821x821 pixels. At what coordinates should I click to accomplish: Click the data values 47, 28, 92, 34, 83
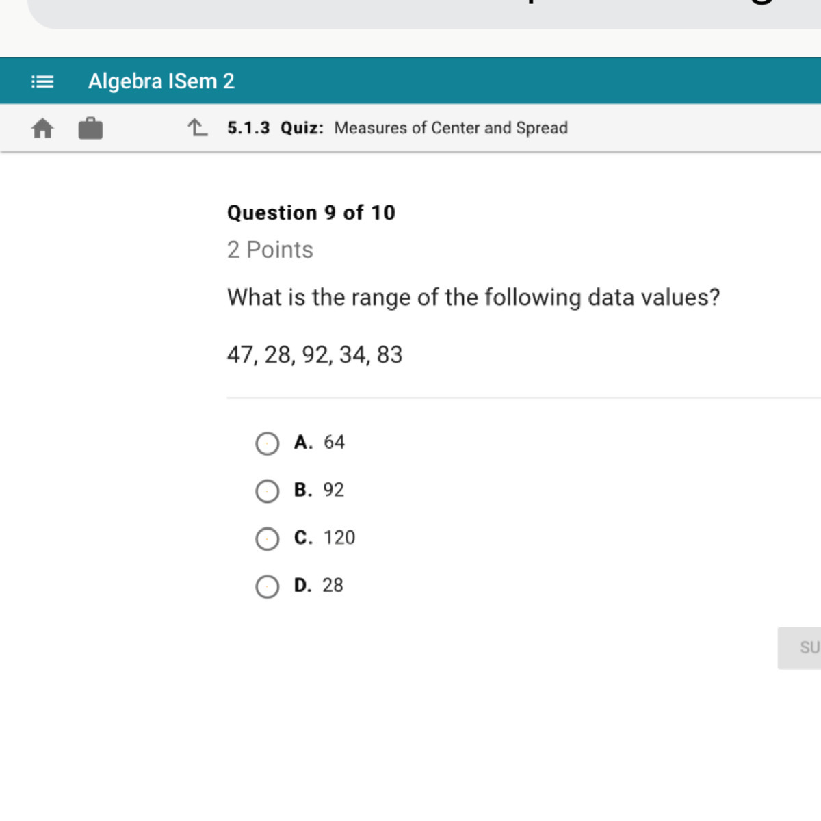(x=315, y=354)
